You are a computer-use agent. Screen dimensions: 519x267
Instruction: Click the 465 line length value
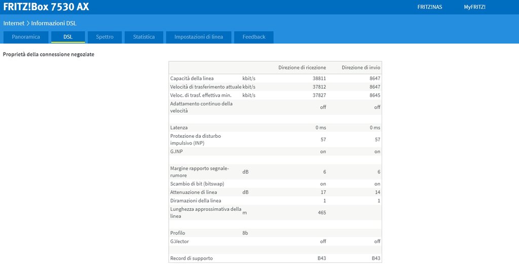pos(321,213)
